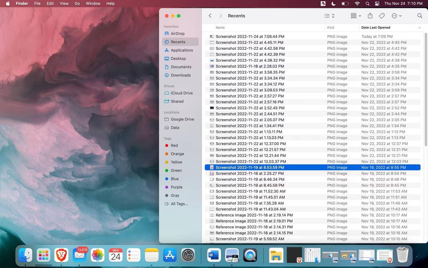Screen dimensions: 428x268
Task: Click the back navigation arrow
Action: (x=210, y=16)
